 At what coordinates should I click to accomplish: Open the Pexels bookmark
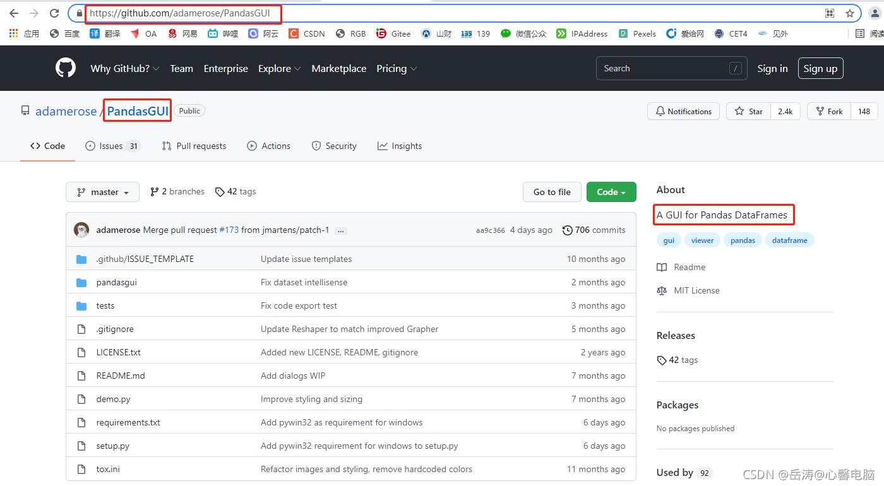click(637, 33)
